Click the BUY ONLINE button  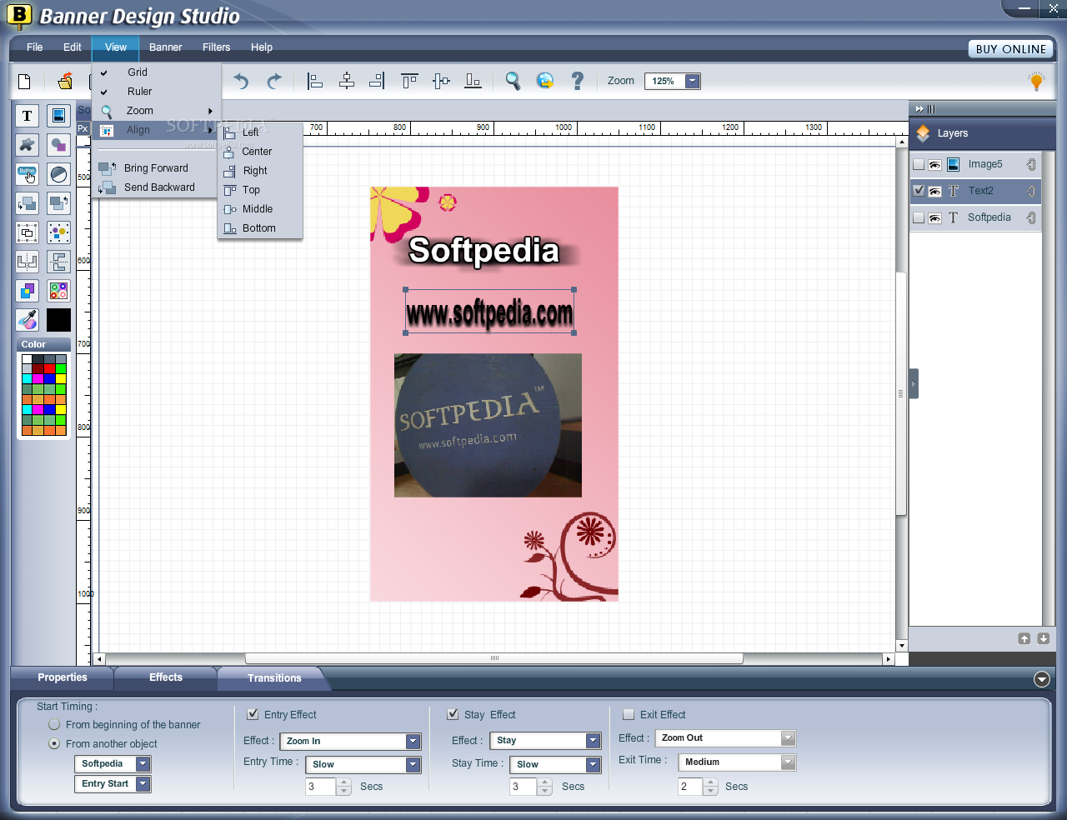[x=1011, y=49]
